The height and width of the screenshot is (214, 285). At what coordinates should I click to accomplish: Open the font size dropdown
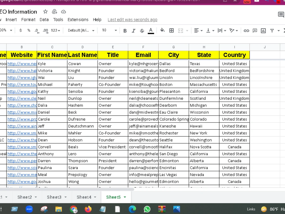tap(109, 30)
